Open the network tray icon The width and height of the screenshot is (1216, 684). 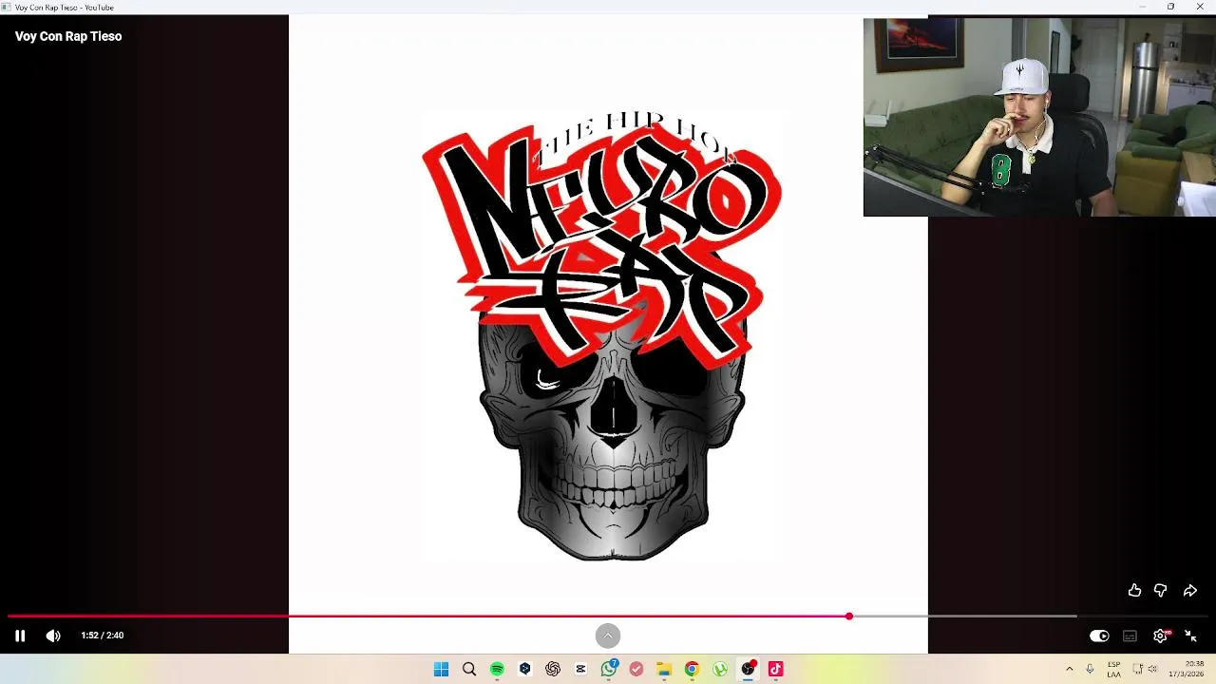pyautogui.click(x=1138, y=670)
